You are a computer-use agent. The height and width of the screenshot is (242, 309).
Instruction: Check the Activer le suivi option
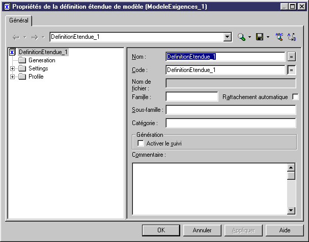click(x=141, y=143)
